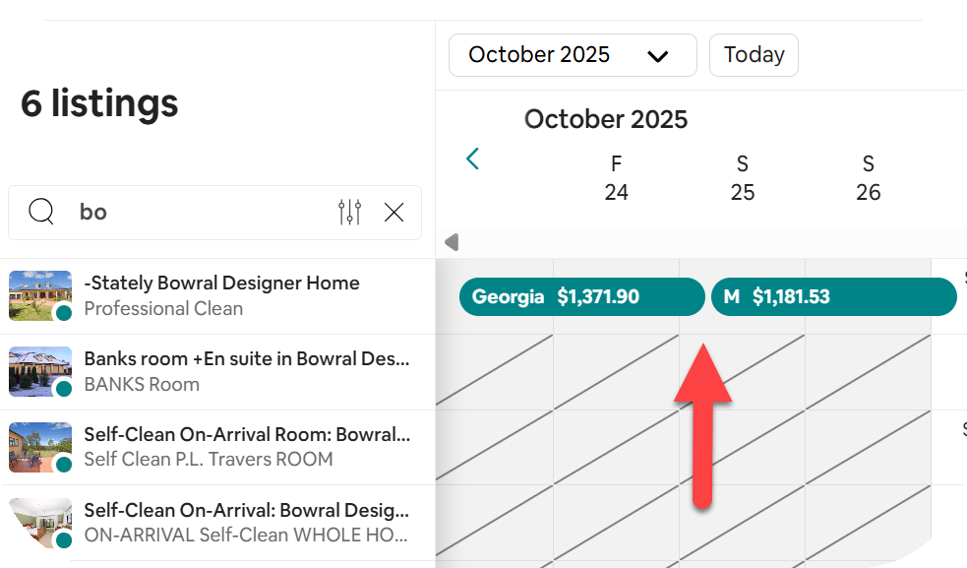This screenshot has width=967, height=568.
Task: Select Sunday 26 date header
Action: click(x=868, y=178)
